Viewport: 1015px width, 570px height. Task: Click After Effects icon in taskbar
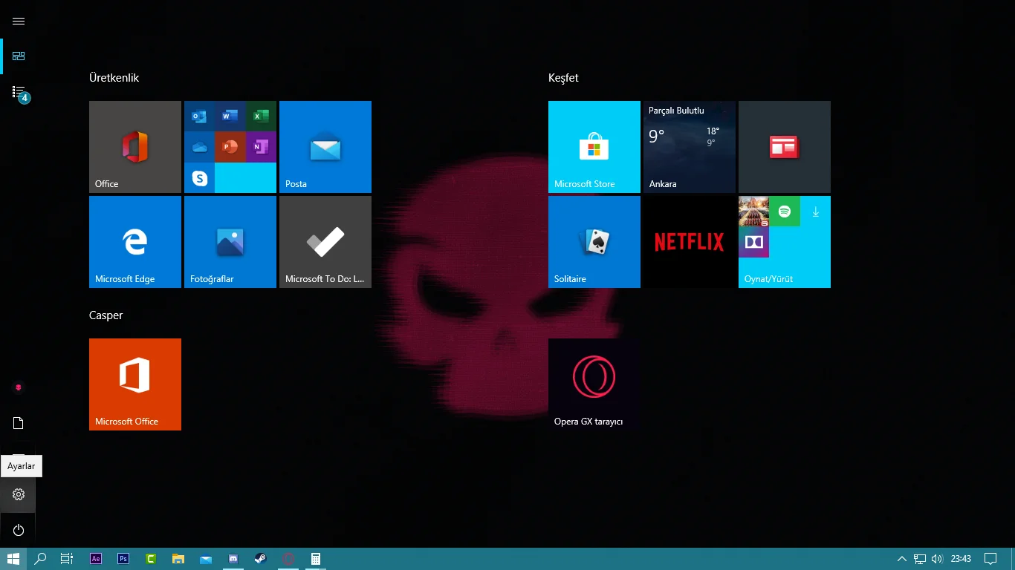[x=96, y=559]
